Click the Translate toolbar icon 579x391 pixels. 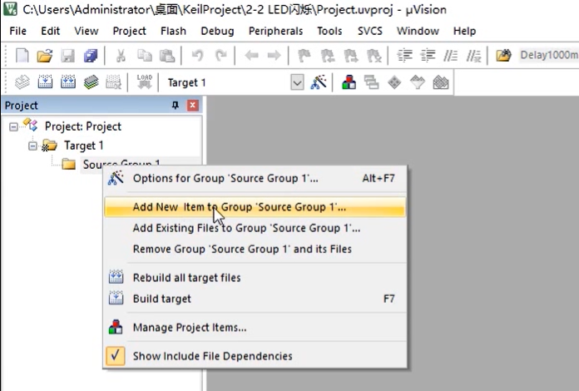click(22, 82)
